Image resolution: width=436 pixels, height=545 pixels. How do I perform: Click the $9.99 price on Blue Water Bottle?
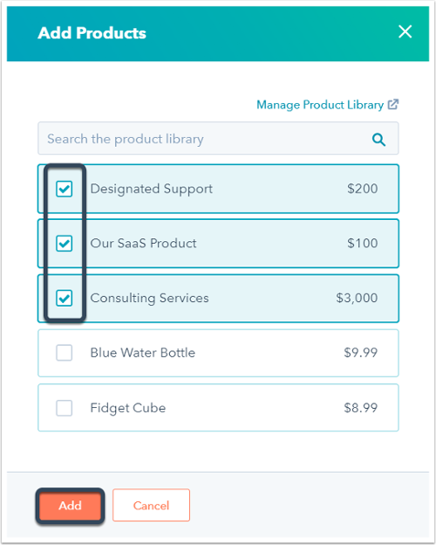click(x=361, y=353)
